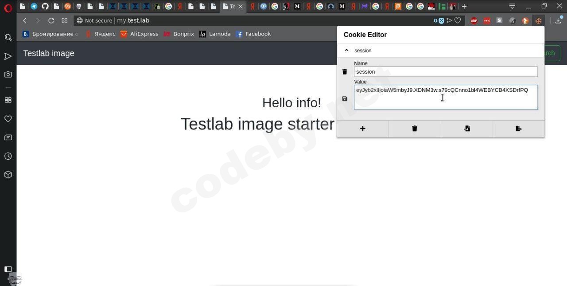Add a new cookie with the plus button
The height and width of the screenshot is (286, 567).
click(x=362, y=128)
